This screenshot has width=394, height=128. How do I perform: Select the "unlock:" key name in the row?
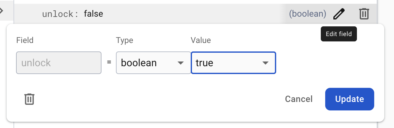tap(60, 14)
